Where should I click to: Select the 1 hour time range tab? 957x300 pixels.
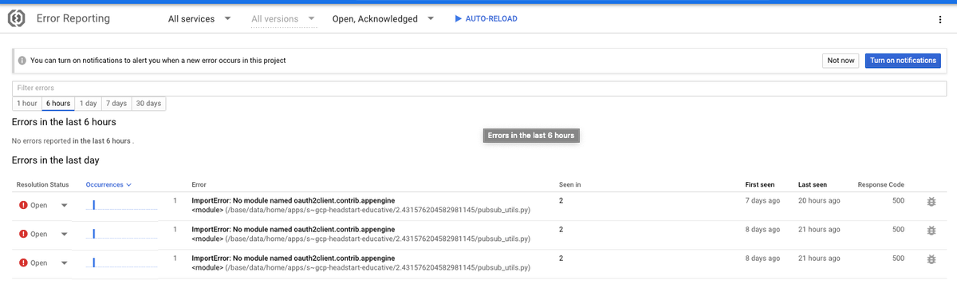27,104
